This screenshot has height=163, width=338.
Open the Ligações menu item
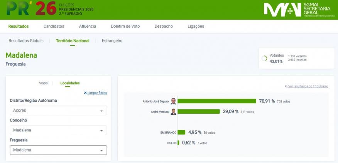pos(196,26)
